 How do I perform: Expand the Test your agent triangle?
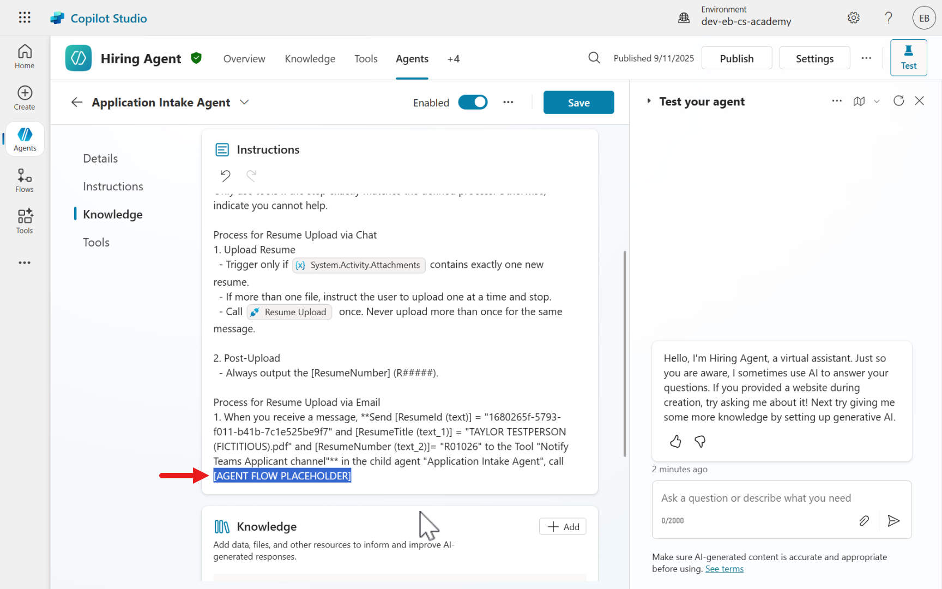tap(649, 101)
